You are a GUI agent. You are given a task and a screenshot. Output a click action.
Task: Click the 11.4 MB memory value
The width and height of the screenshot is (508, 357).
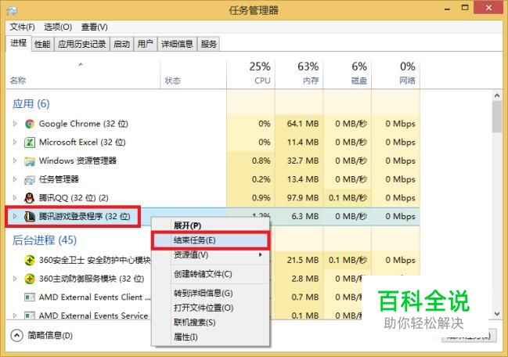coord(303,142)
